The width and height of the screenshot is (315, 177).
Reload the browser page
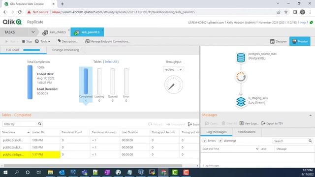(20, 12)
